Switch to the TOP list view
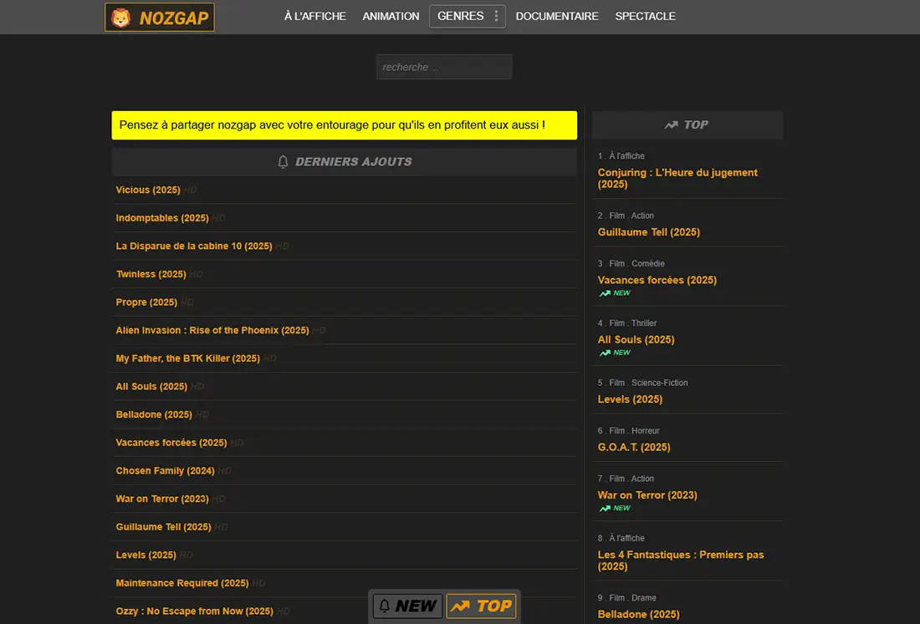 click(x=482, y=606)
